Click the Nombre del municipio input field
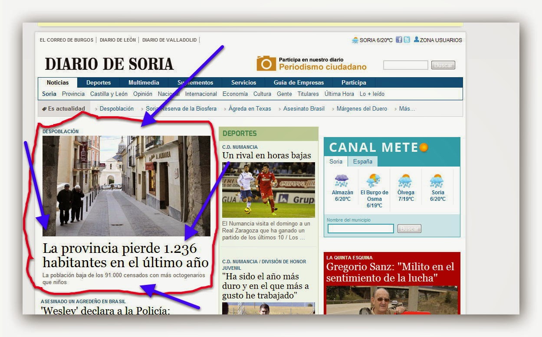This screenshot has height=337, width=542. (361, 229)
